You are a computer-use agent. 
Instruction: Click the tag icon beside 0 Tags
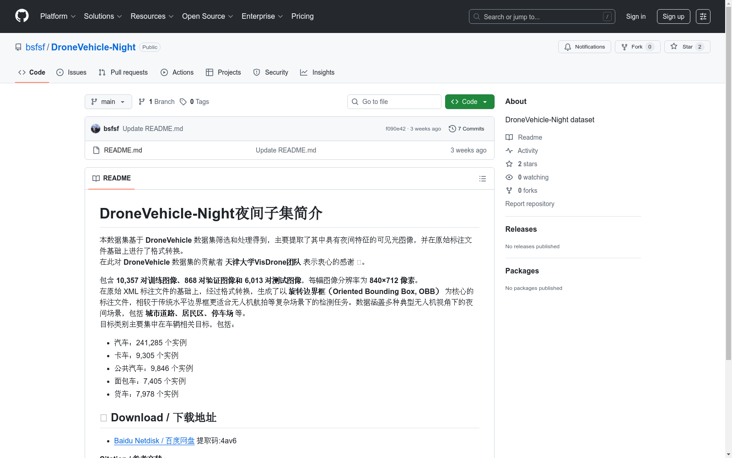coord(183,102)
